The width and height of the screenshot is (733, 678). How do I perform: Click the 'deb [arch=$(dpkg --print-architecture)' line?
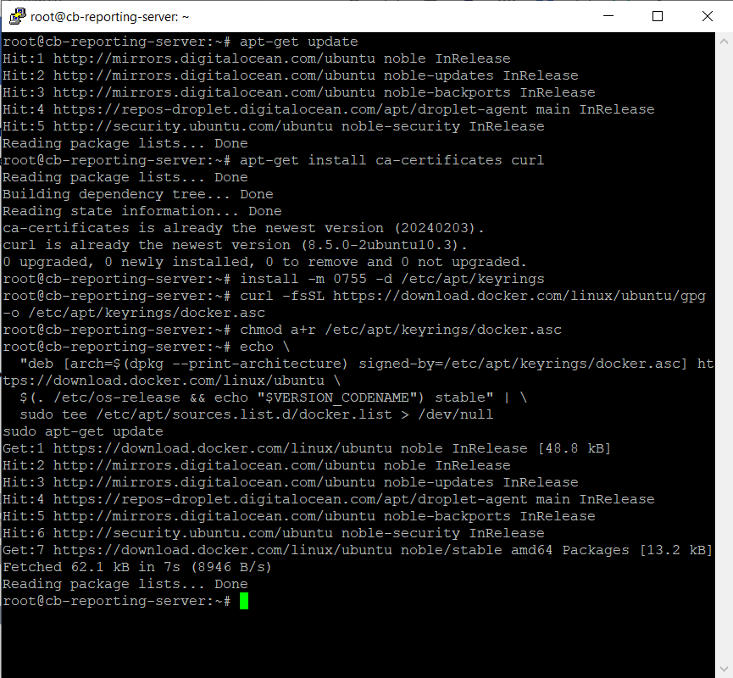tap(367, 364)
